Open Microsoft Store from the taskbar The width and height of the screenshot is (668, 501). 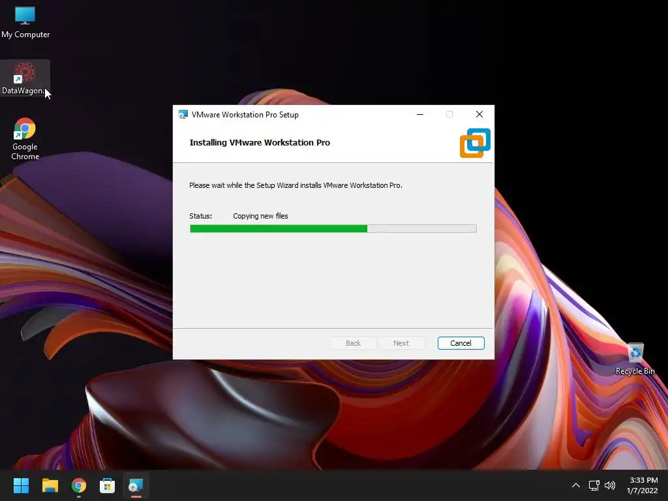pos(107,485)
